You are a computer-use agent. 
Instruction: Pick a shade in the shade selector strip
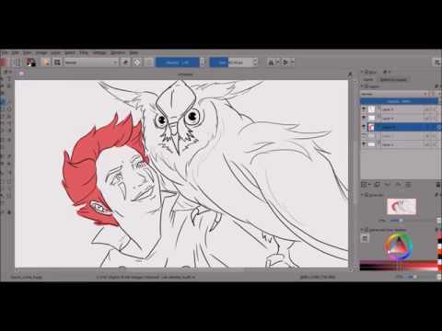399,266
